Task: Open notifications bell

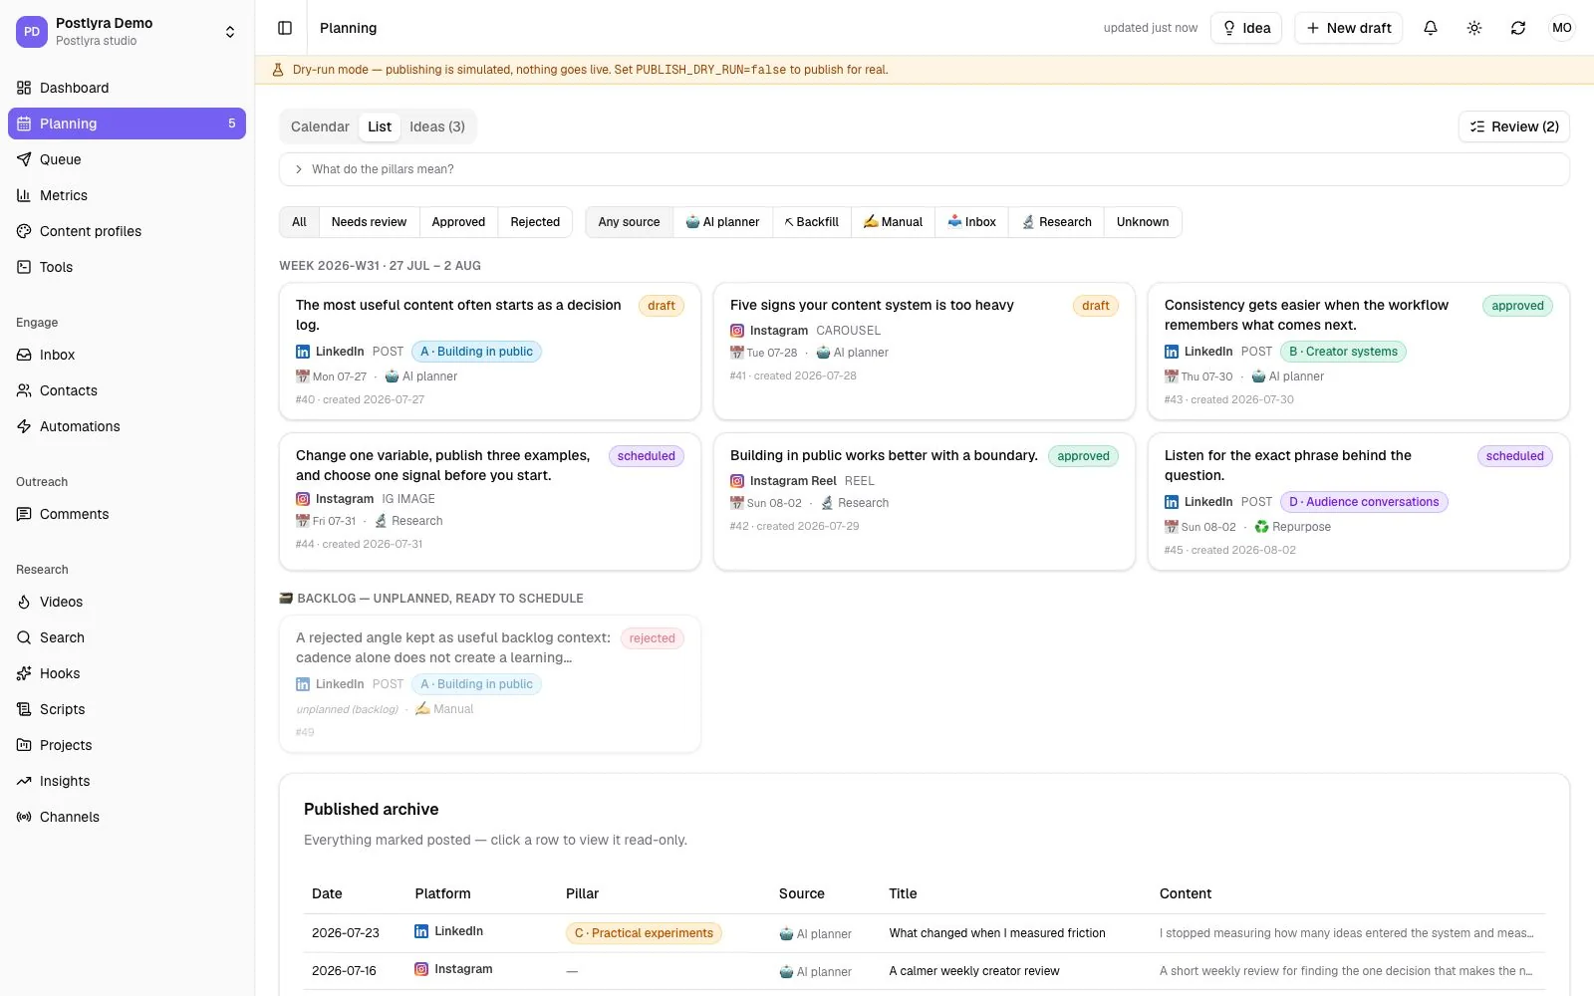Action: (1431, 28)
